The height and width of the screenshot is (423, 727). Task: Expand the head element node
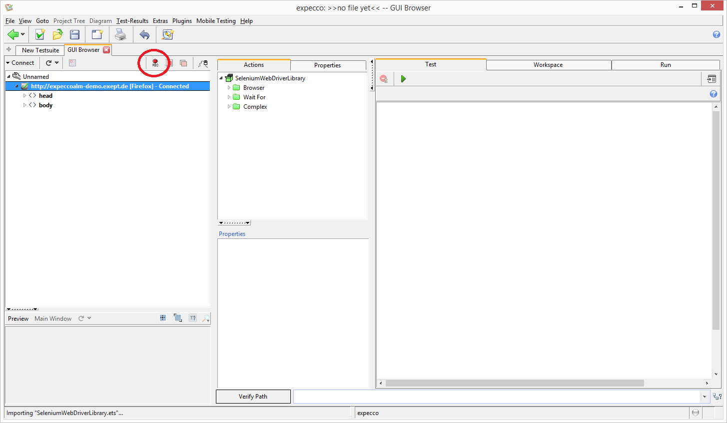24,96
